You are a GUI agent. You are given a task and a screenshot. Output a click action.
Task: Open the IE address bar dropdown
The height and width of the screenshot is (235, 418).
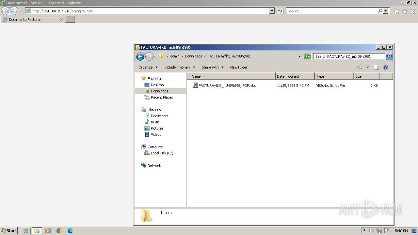click(x=272, y=11)
